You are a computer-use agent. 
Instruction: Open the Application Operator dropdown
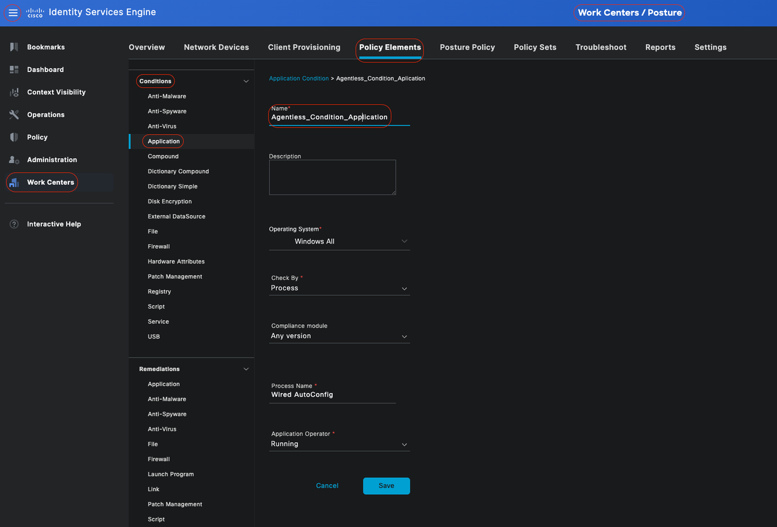339,444
